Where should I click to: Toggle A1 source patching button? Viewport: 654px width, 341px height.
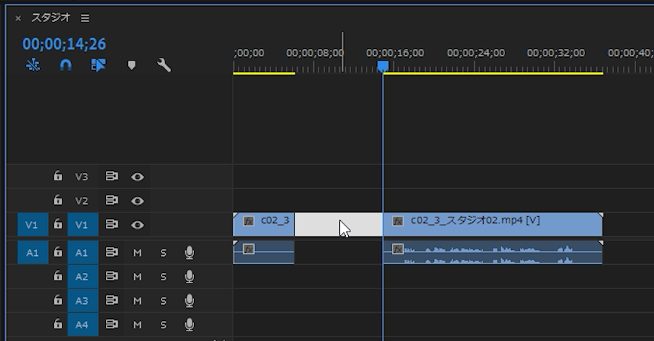(33, 252)
